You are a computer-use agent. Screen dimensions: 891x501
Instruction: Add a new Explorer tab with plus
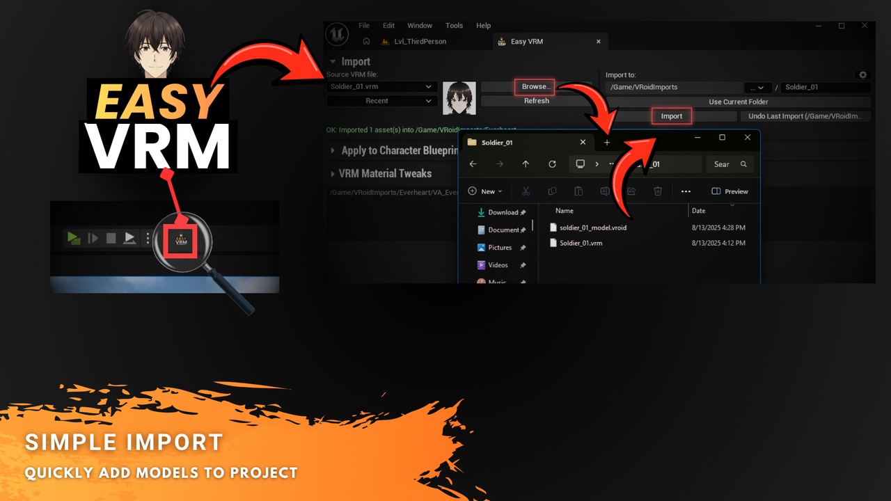pyautogui.click(x=606, y=143)
